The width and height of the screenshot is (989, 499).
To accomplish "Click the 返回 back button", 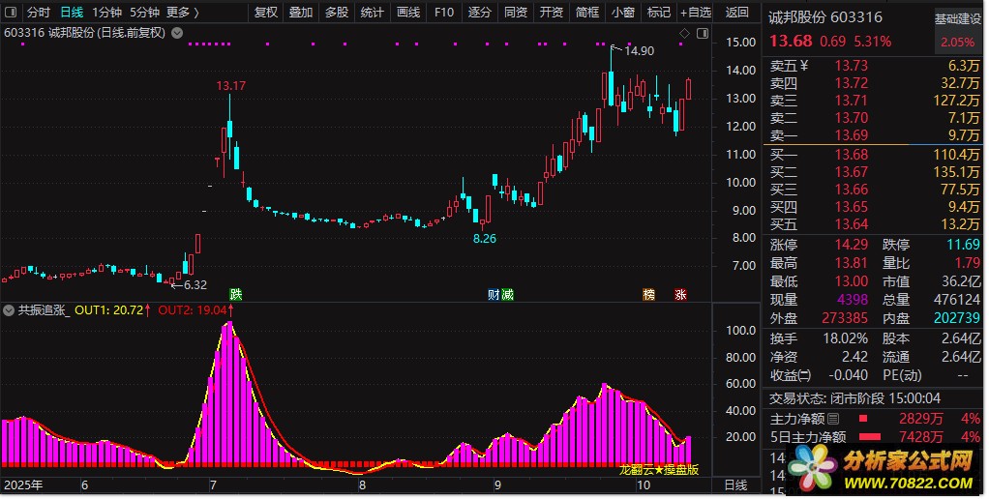I will coord(736,13).
